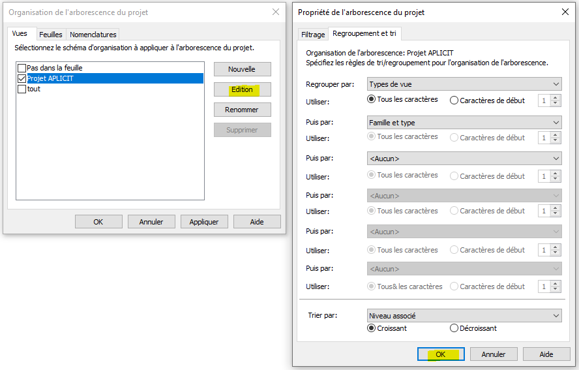Viewport: 579px width, 370px height.
Task: Increase the first character count spinner
Action: [556, 98]
